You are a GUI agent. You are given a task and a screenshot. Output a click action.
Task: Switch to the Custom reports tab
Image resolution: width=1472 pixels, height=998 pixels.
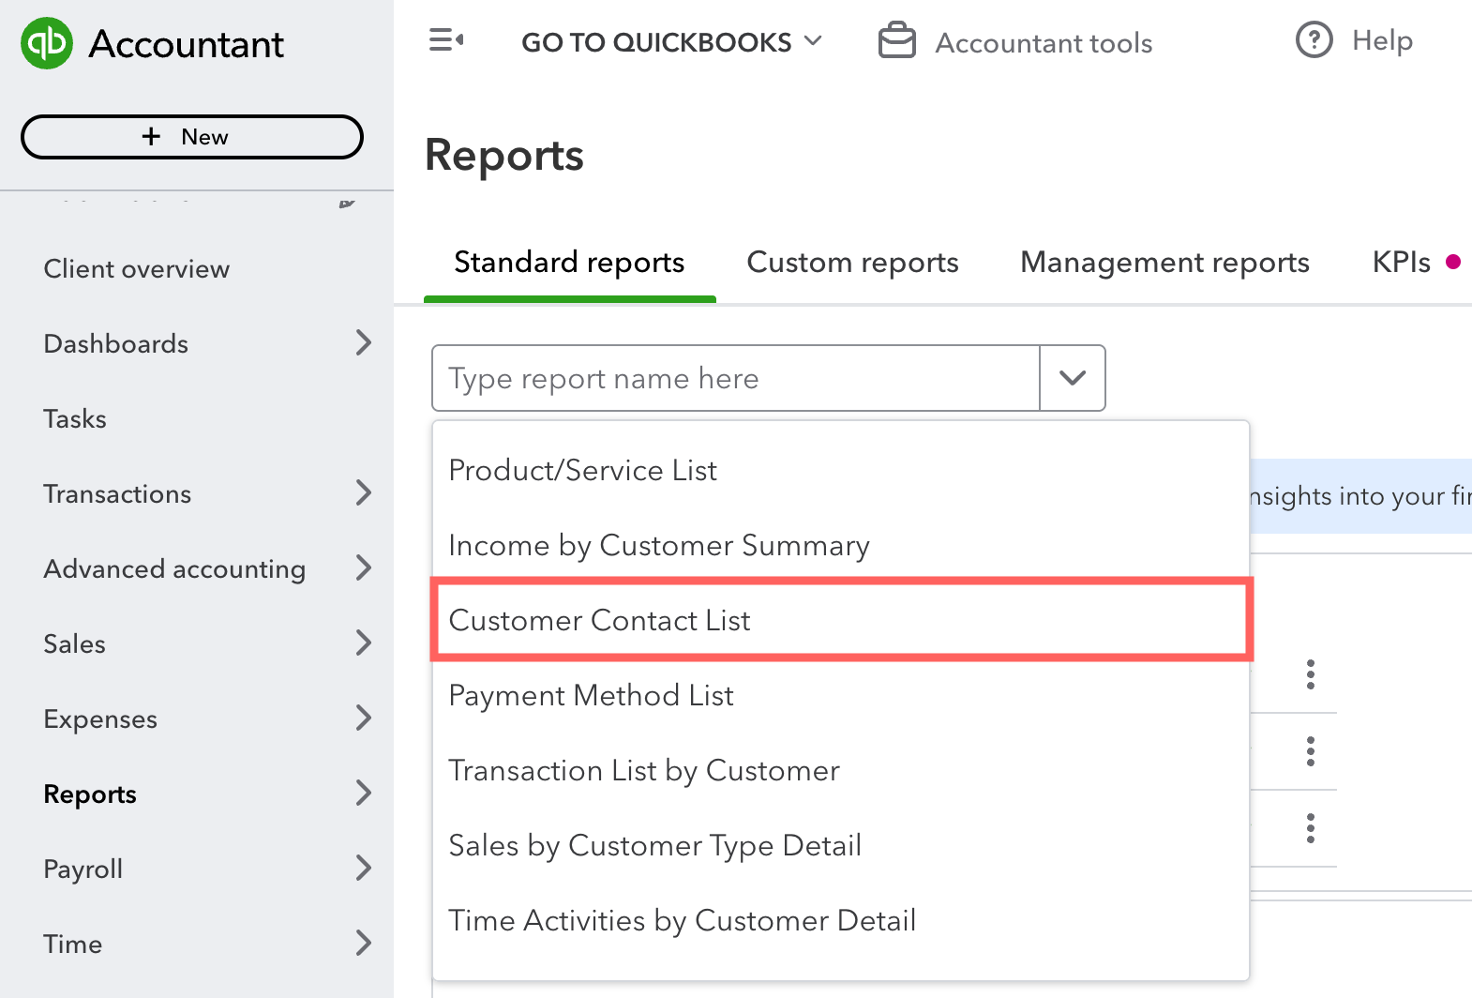point(852,263)
